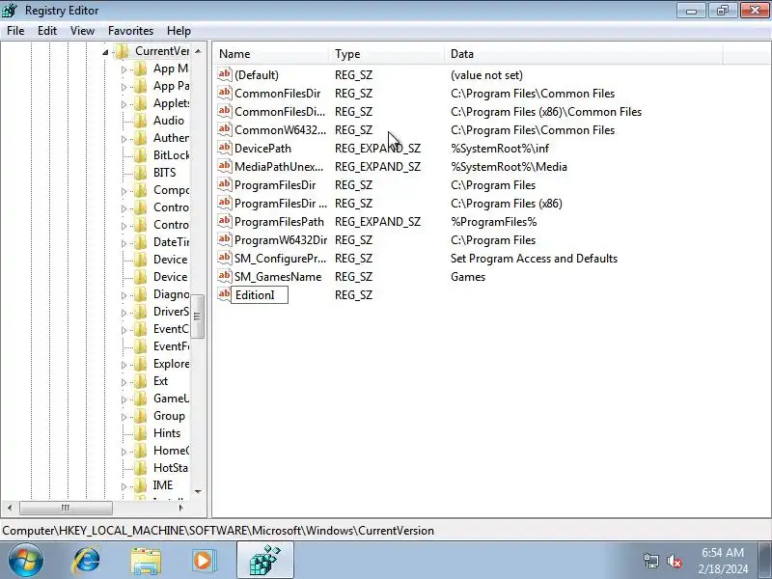Expand the DateTi key node
Screen dimensions: 772x579
pyautogui.click(x=124, y=243)
